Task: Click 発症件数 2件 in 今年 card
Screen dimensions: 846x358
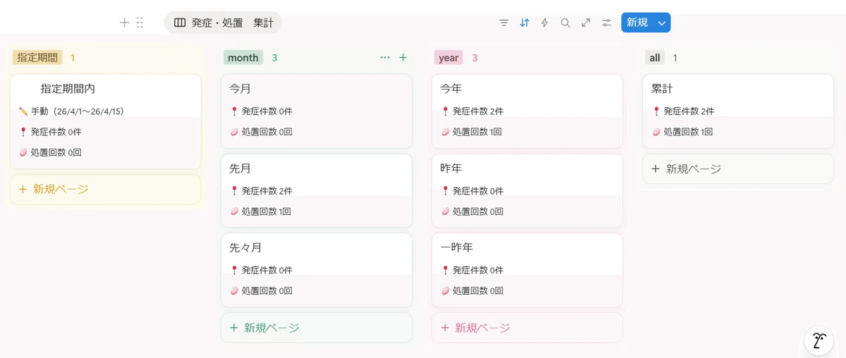Action: pyautogui.click(x=477, y=111)
